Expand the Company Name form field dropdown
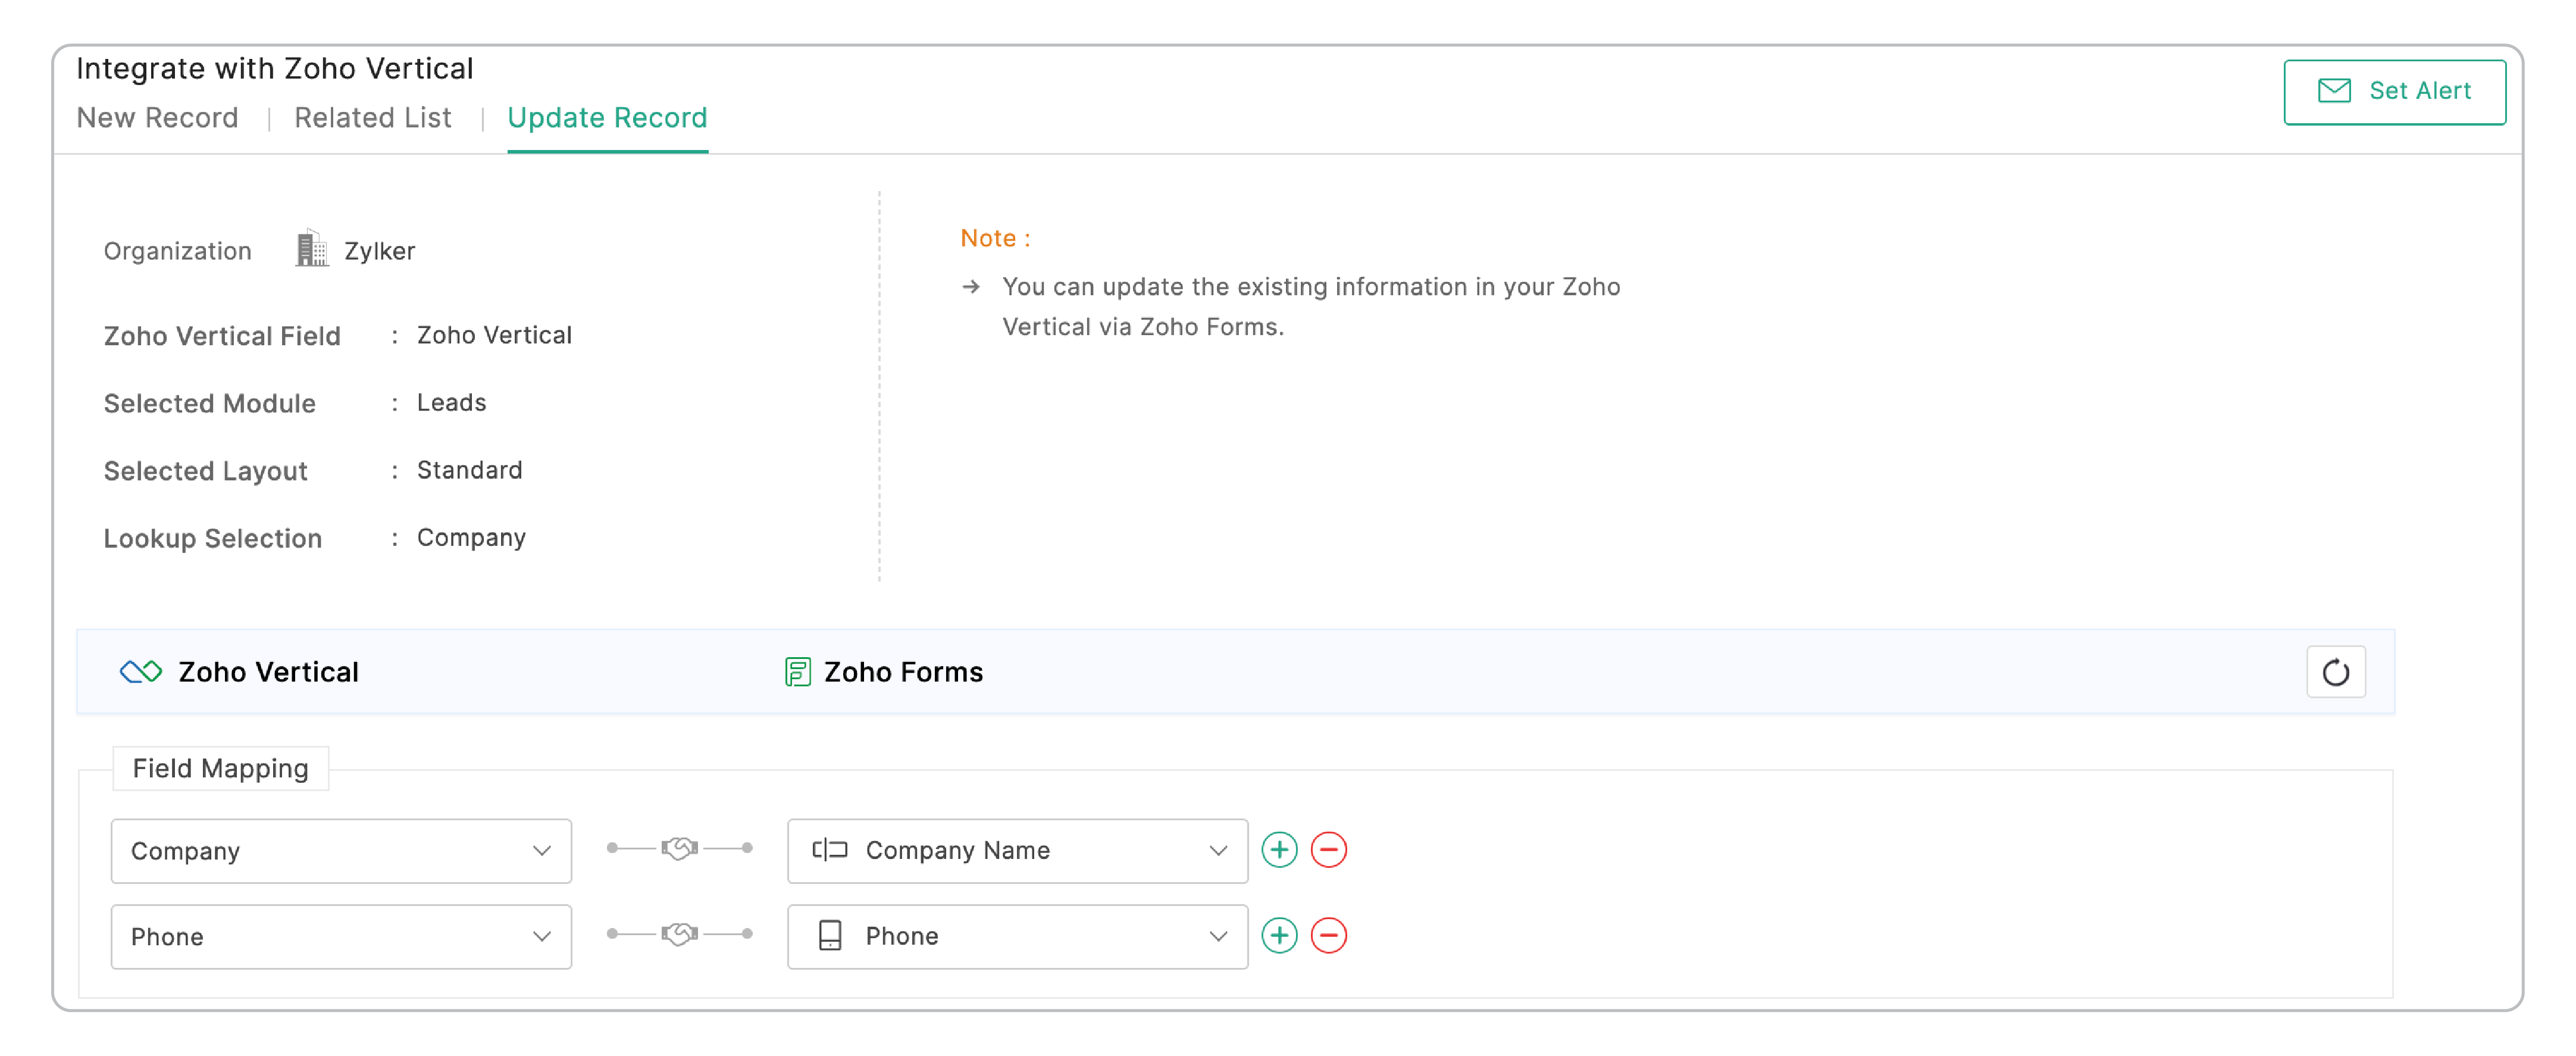Image resolution: width=2576 pixels, height=1056 pixels. click(1017, 851)
